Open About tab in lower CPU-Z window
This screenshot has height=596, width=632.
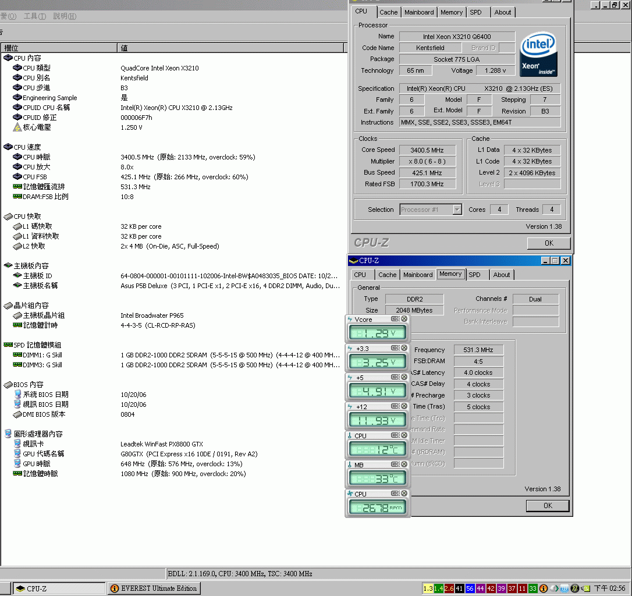tap(502, 275)
